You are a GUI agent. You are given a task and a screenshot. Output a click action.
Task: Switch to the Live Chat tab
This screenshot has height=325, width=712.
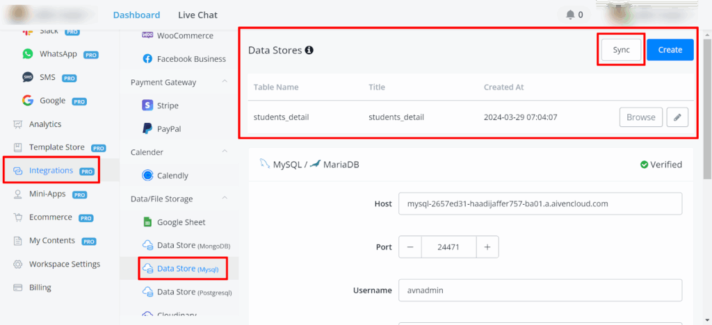[197, 15]
